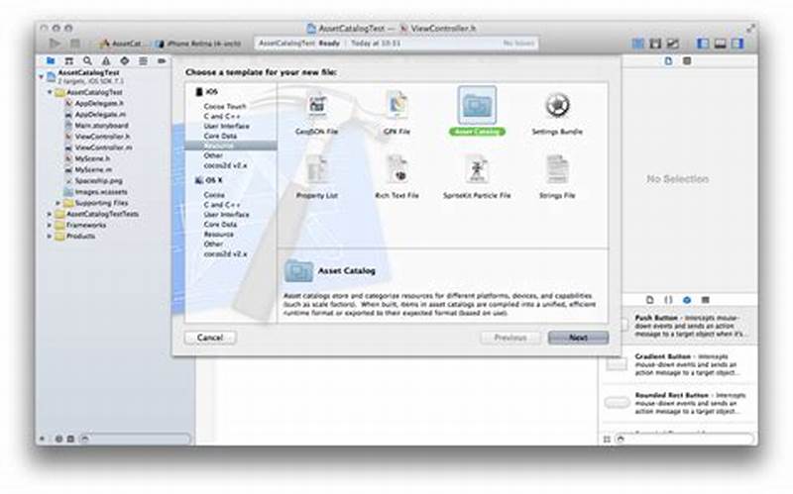Show the File inspector icon

pos(668,61)
